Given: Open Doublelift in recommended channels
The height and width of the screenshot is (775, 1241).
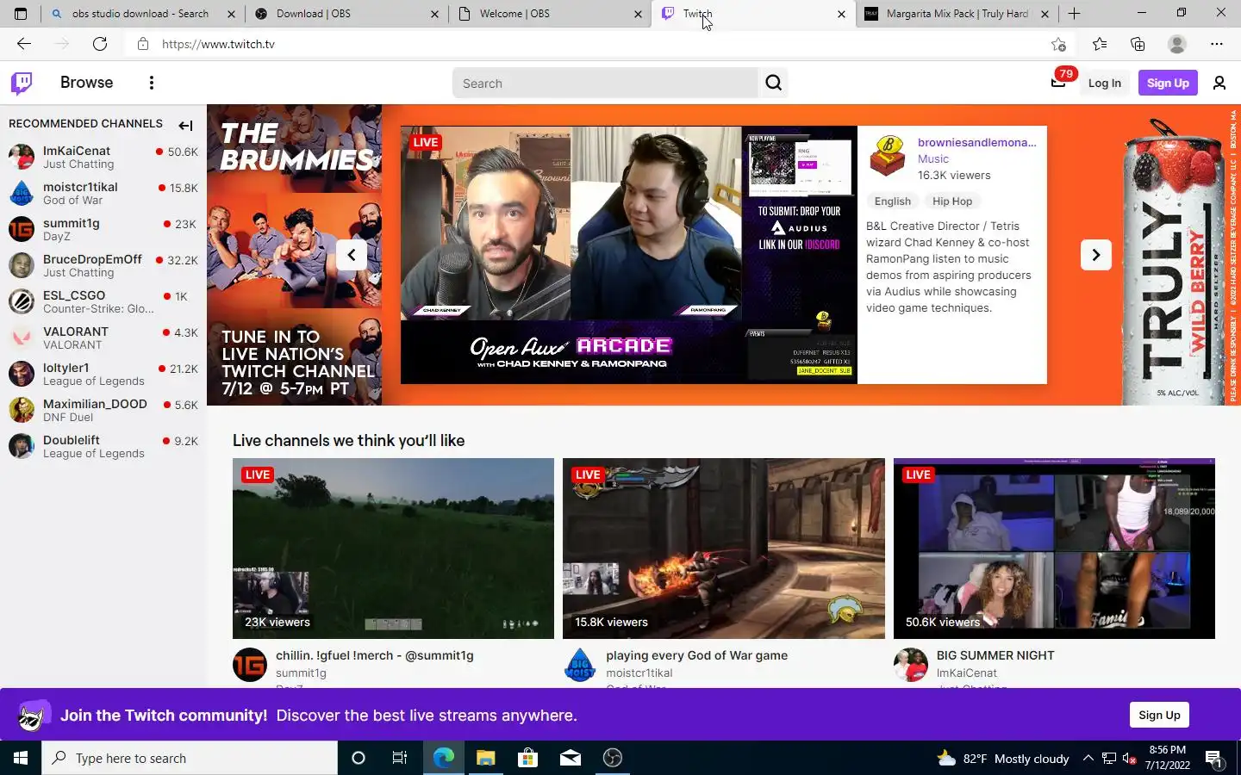Looking at the screenshot, I should (103, 446).
